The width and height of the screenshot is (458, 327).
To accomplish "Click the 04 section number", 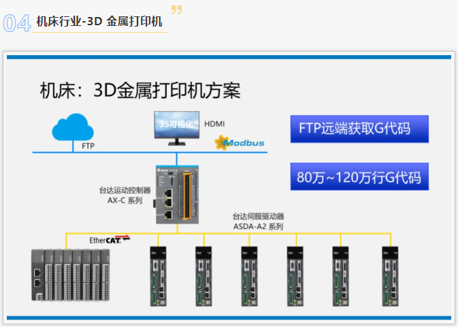I will [16, 23].
